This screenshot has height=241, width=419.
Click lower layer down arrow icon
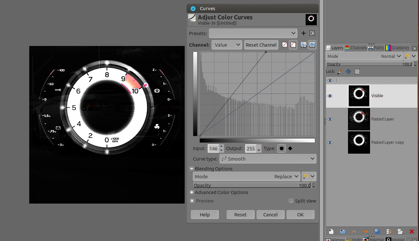[x=366, y=231]
